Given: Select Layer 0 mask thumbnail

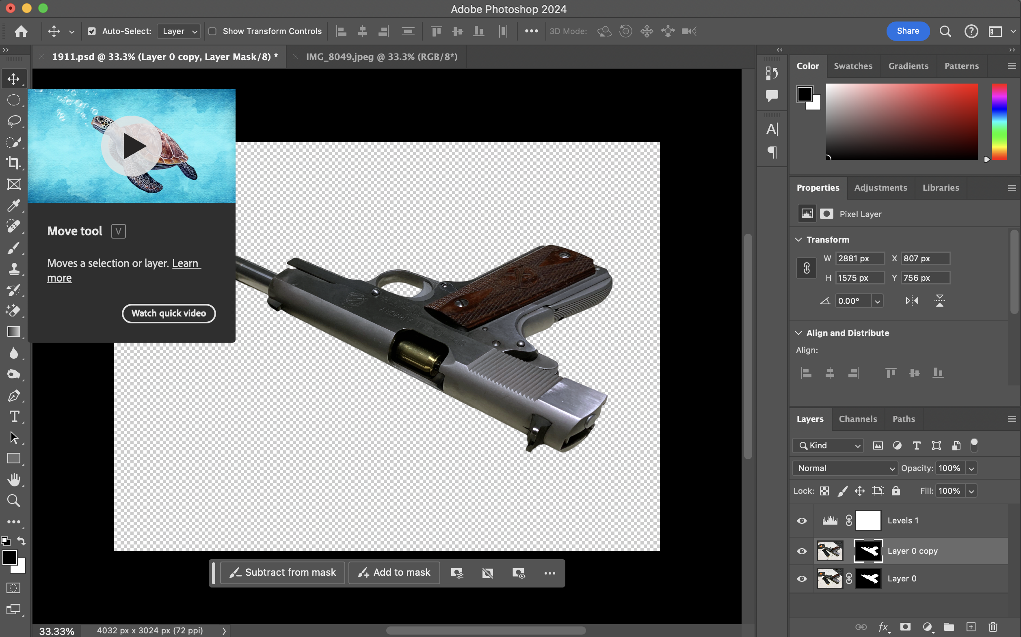Looking at the screenshot, I should pos(868,579).
